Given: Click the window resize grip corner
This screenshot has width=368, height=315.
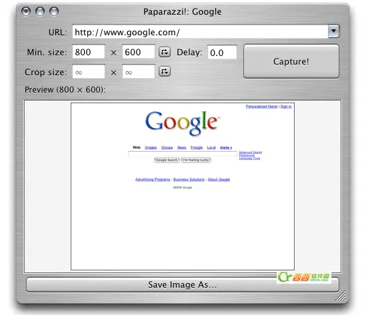Looking at the screenshot, I should click(341, 296).
